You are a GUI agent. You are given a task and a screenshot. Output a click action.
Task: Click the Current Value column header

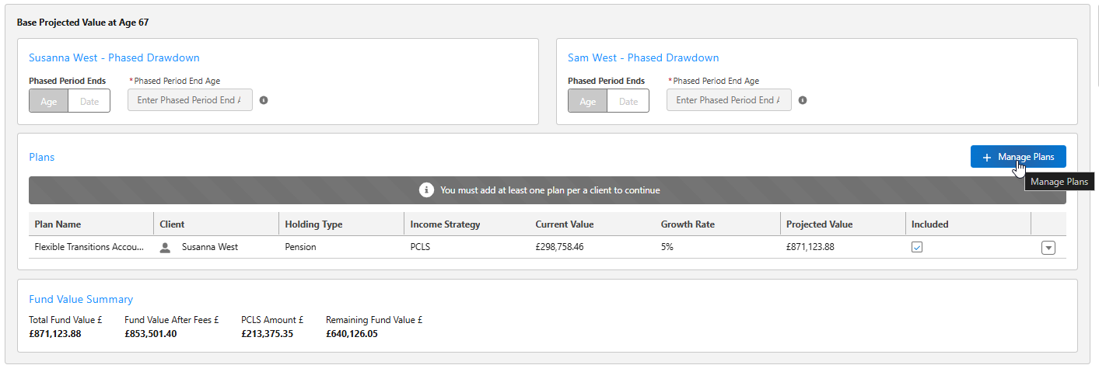pos(565,224)
